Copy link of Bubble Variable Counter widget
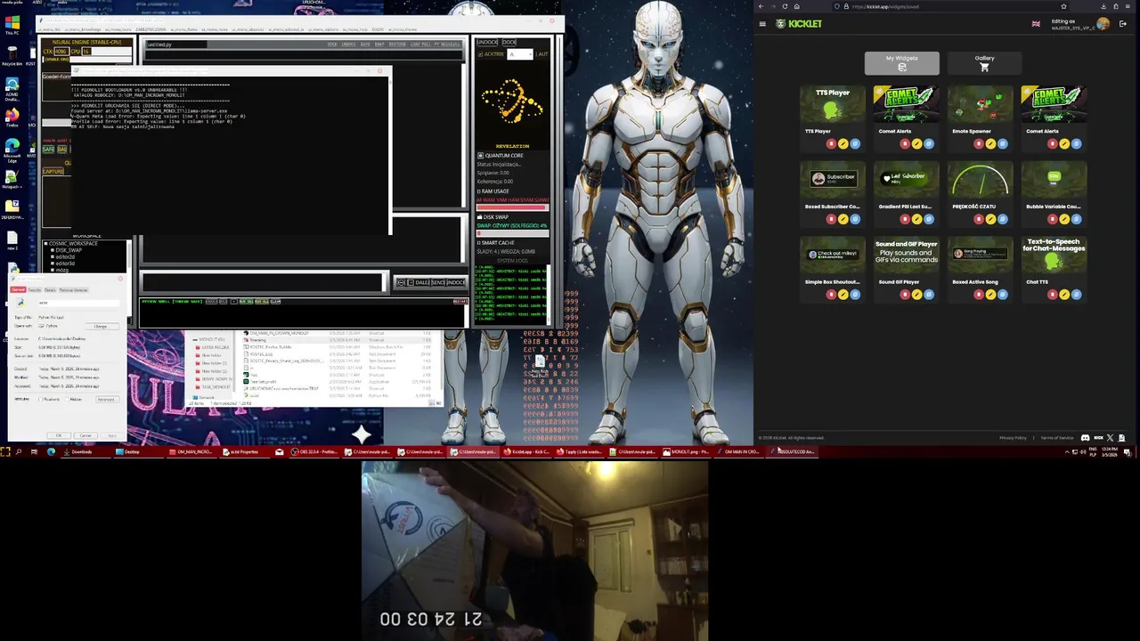The image size is (1140, 641). [1076, 219]
